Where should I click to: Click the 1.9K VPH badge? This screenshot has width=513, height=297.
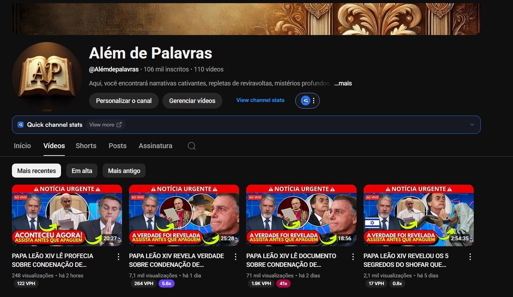(x=261, y=283)
